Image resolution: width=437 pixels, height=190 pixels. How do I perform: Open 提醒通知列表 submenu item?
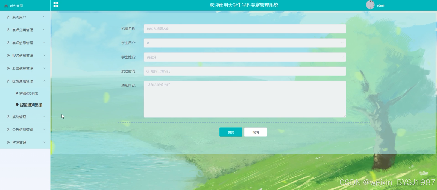pyautogui.click(x=28, y=93)
